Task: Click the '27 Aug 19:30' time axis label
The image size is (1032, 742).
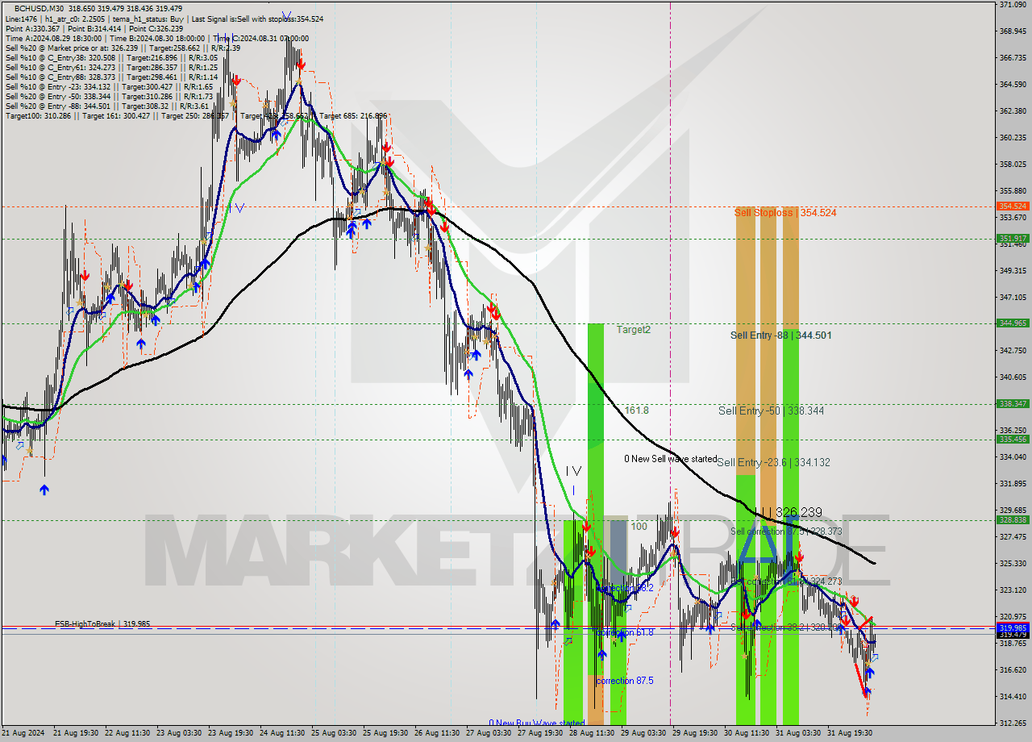Action: (540, 733)
